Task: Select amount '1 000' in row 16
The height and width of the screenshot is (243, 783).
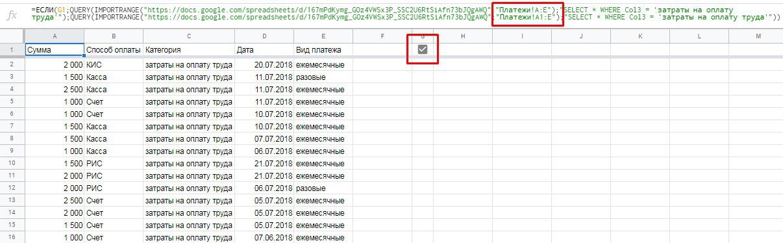Action: point(55,237)
